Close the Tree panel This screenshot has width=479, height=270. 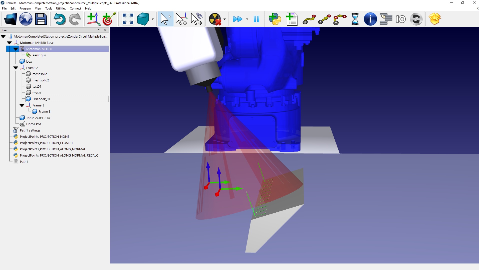(x=105, y=30)
